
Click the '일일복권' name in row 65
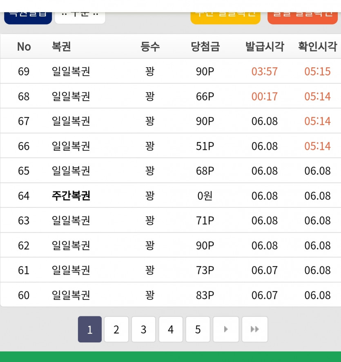71,171
